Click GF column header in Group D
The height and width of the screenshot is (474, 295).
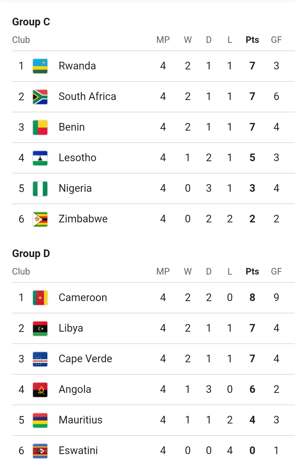click(276, 272)
